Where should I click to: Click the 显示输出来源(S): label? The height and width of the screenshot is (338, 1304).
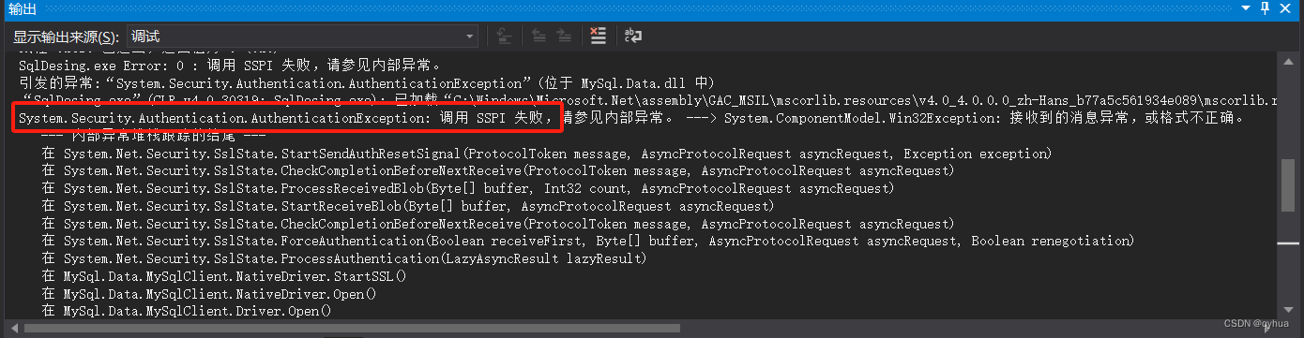[x=66, y=37]
